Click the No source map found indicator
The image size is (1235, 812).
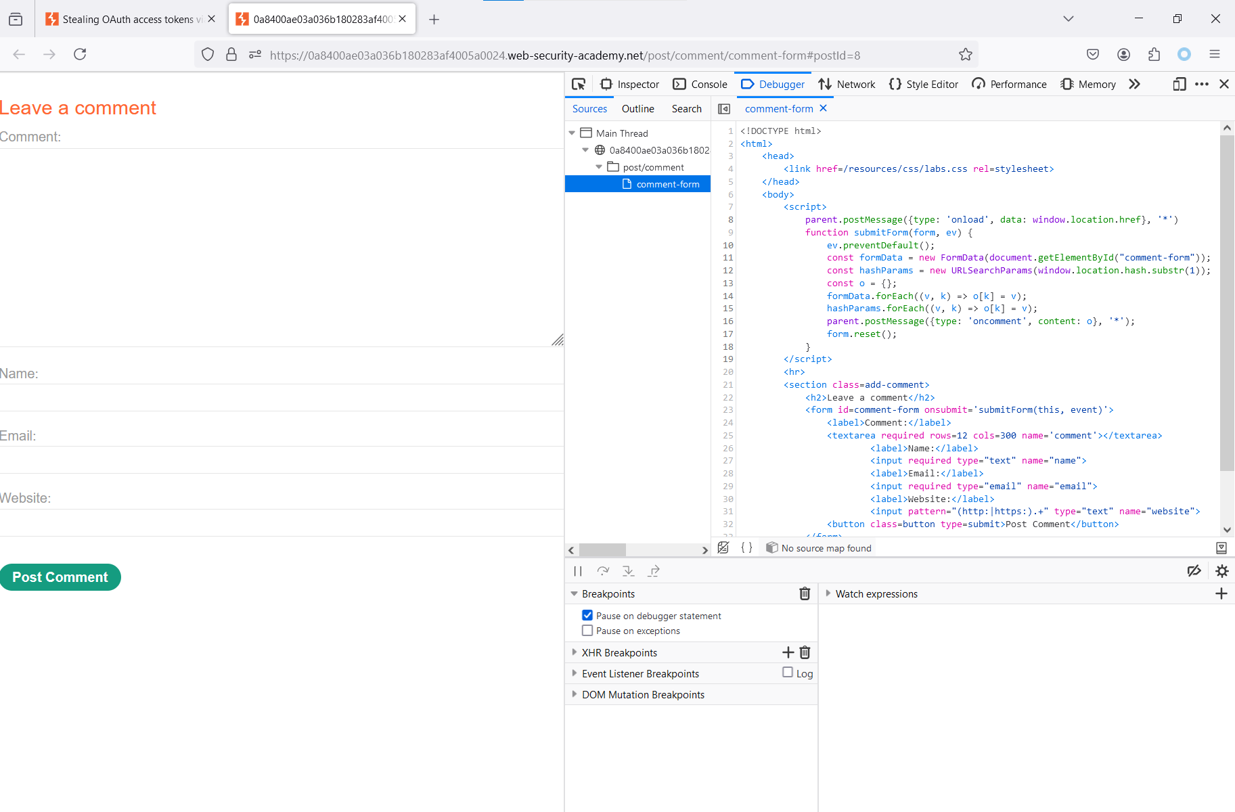coord(819,548)
